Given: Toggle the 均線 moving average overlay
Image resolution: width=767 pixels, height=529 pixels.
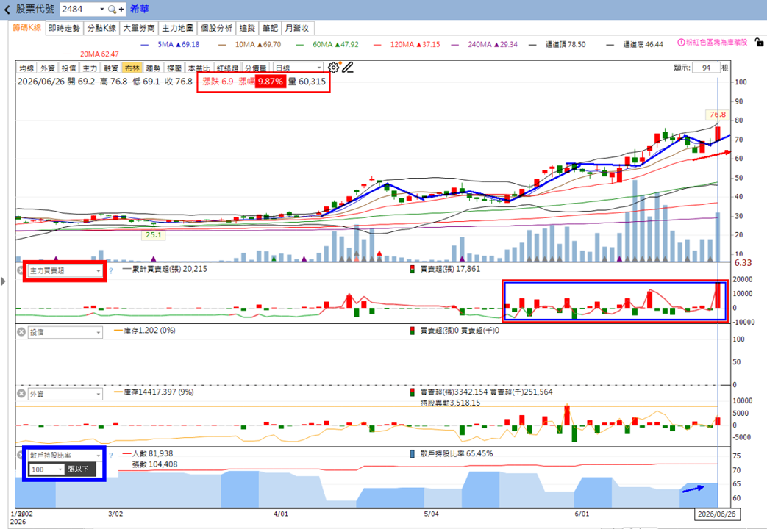Looking at the screenshot, I should pyautogui.click(x=26, y=68).
